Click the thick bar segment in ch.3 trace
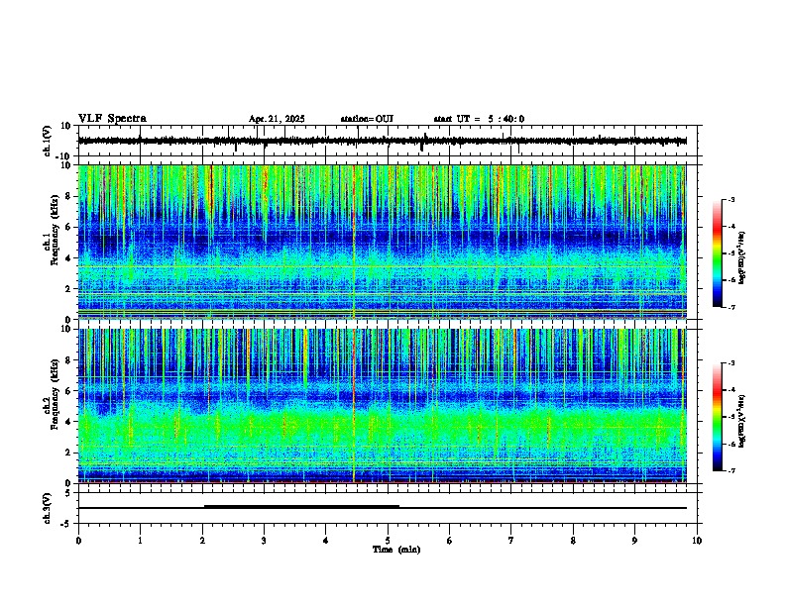 point(302,507)
